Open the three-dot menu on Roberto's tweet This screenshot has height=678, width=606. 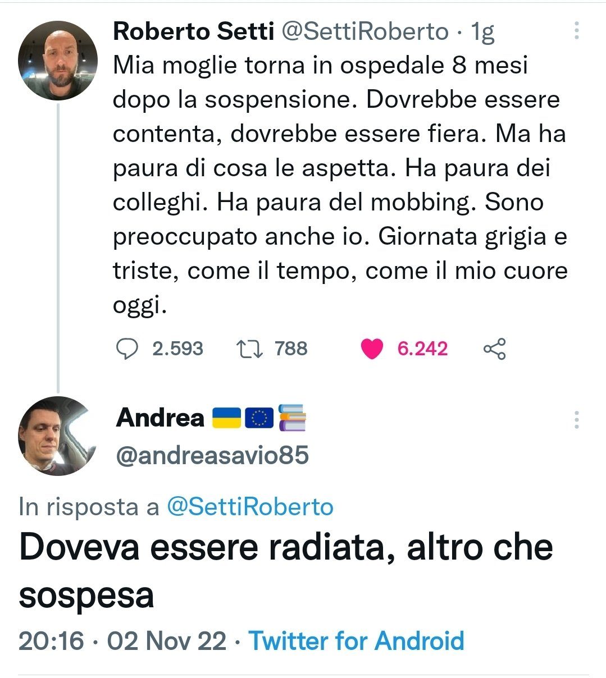pyautogui.click(x=576, y=31)
